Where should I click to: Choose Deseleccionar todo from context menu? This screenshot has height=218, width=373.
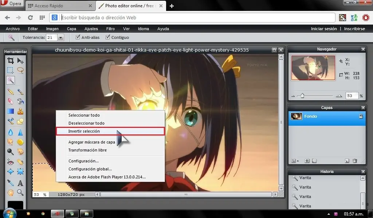[110, 123]
